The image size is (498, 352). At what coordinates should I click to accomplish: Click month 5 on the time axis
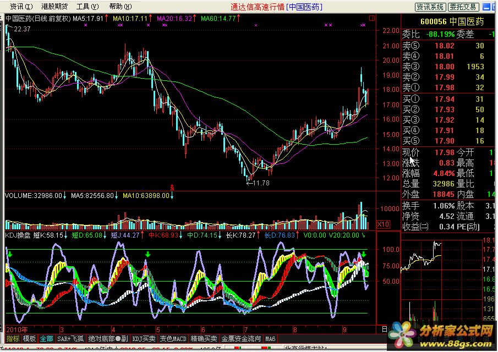click(158, 330)
